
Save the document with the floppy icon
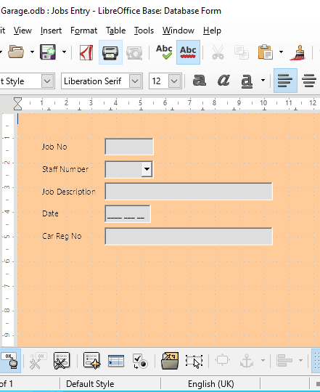[48, 52]
